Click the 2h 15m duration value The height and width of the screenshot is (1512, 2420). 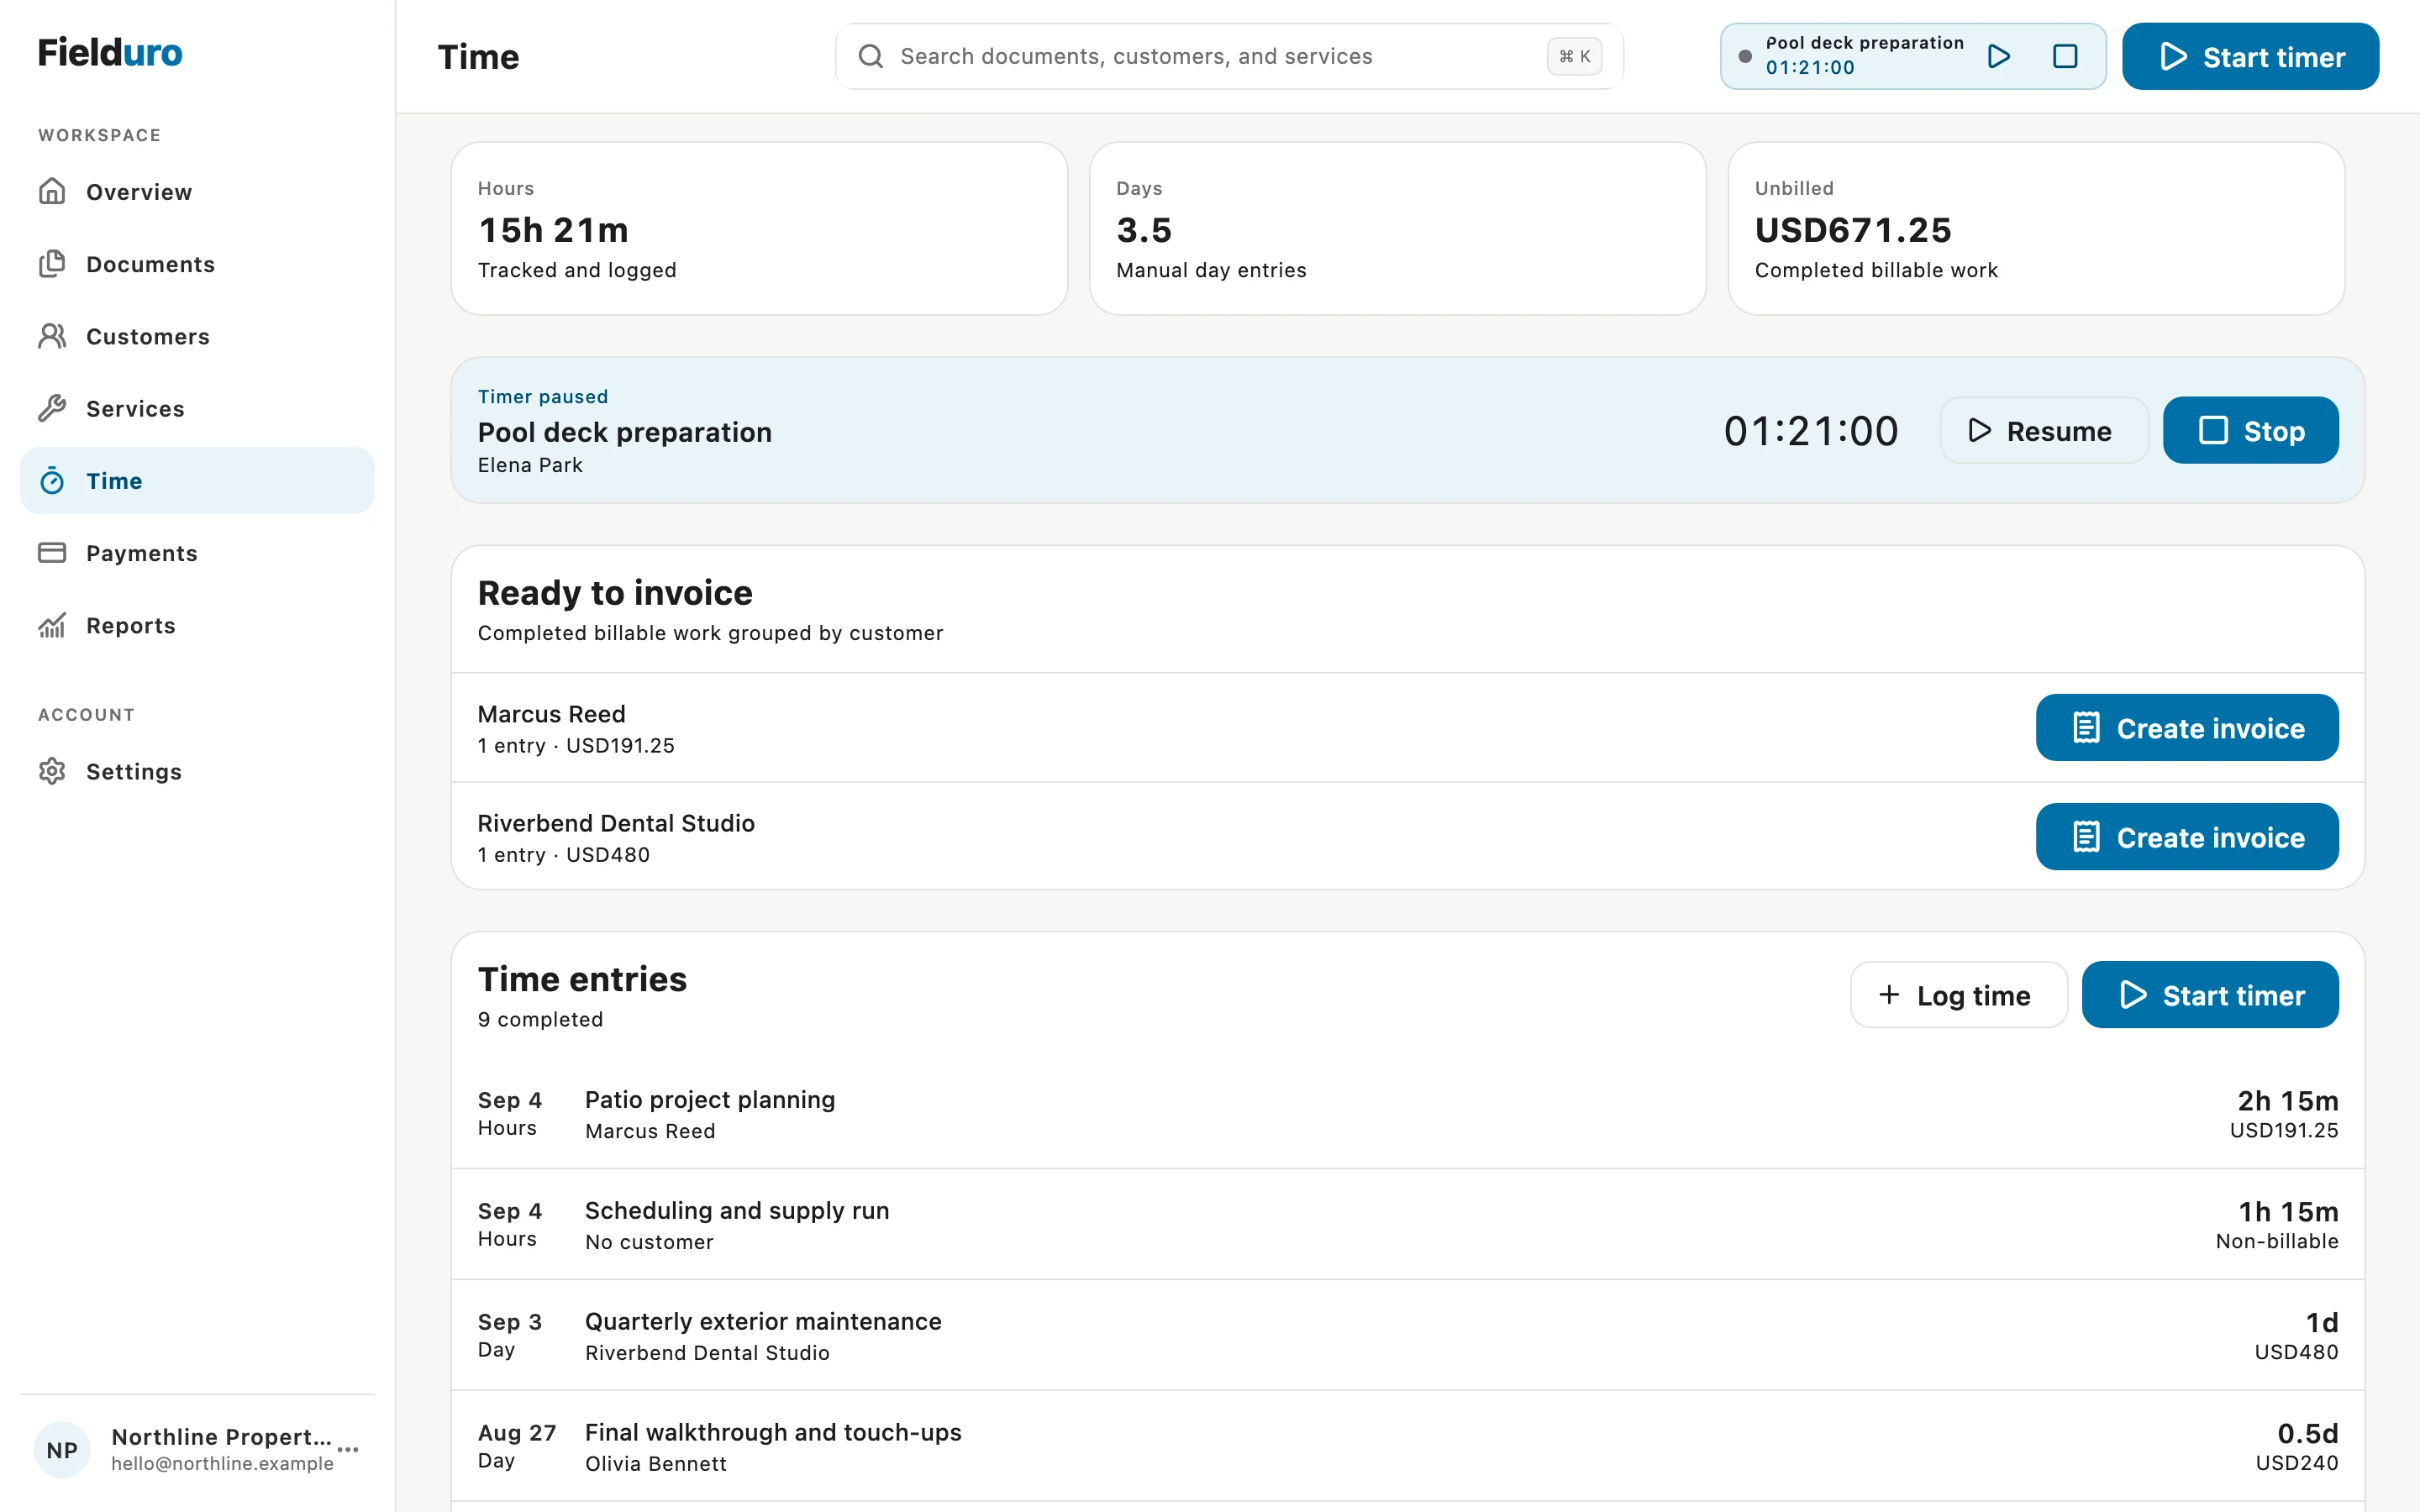[2287, 1100]
